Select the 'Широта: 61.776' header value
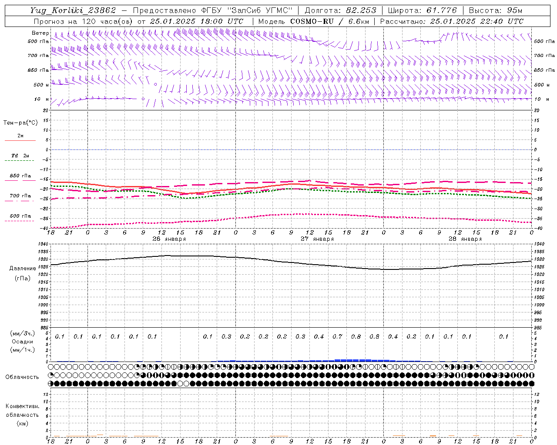Screen dimensions: 557x445 coord(422,10)
